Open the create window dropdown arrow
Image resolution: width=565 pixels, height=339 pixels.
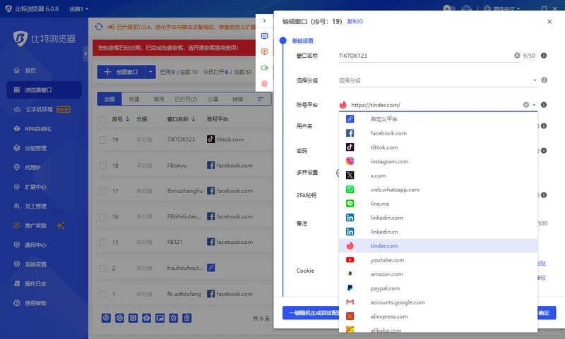point(150,72)
